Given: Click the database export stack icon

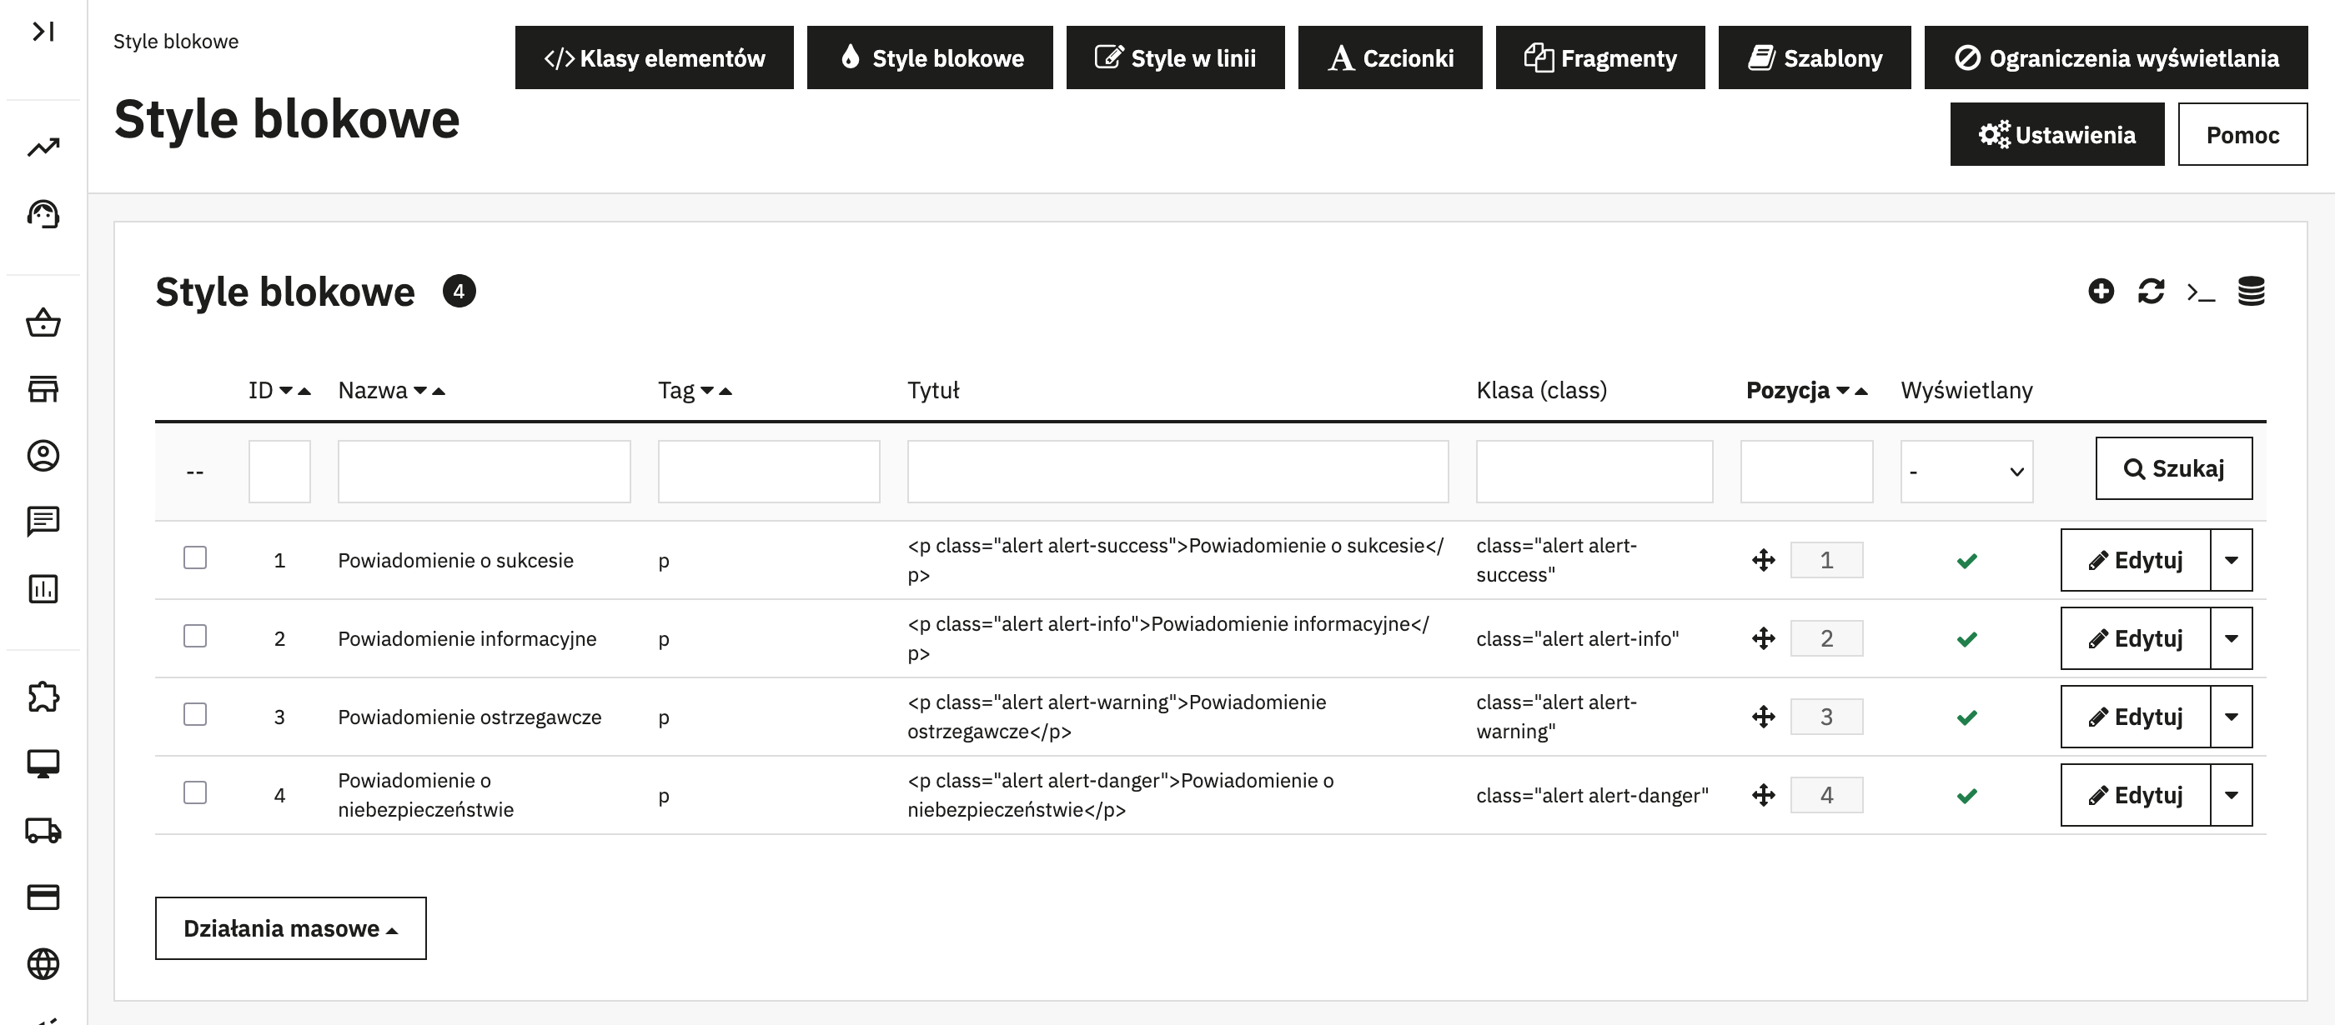Looking at the screenshot, I should (2251, 292).
